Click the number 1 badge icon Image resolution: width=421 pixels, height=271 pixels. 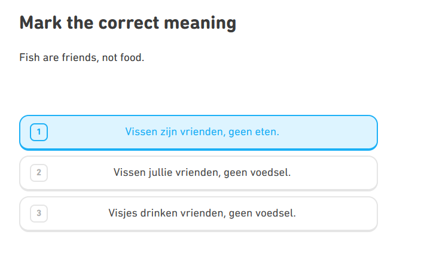(x=39, y=132)
